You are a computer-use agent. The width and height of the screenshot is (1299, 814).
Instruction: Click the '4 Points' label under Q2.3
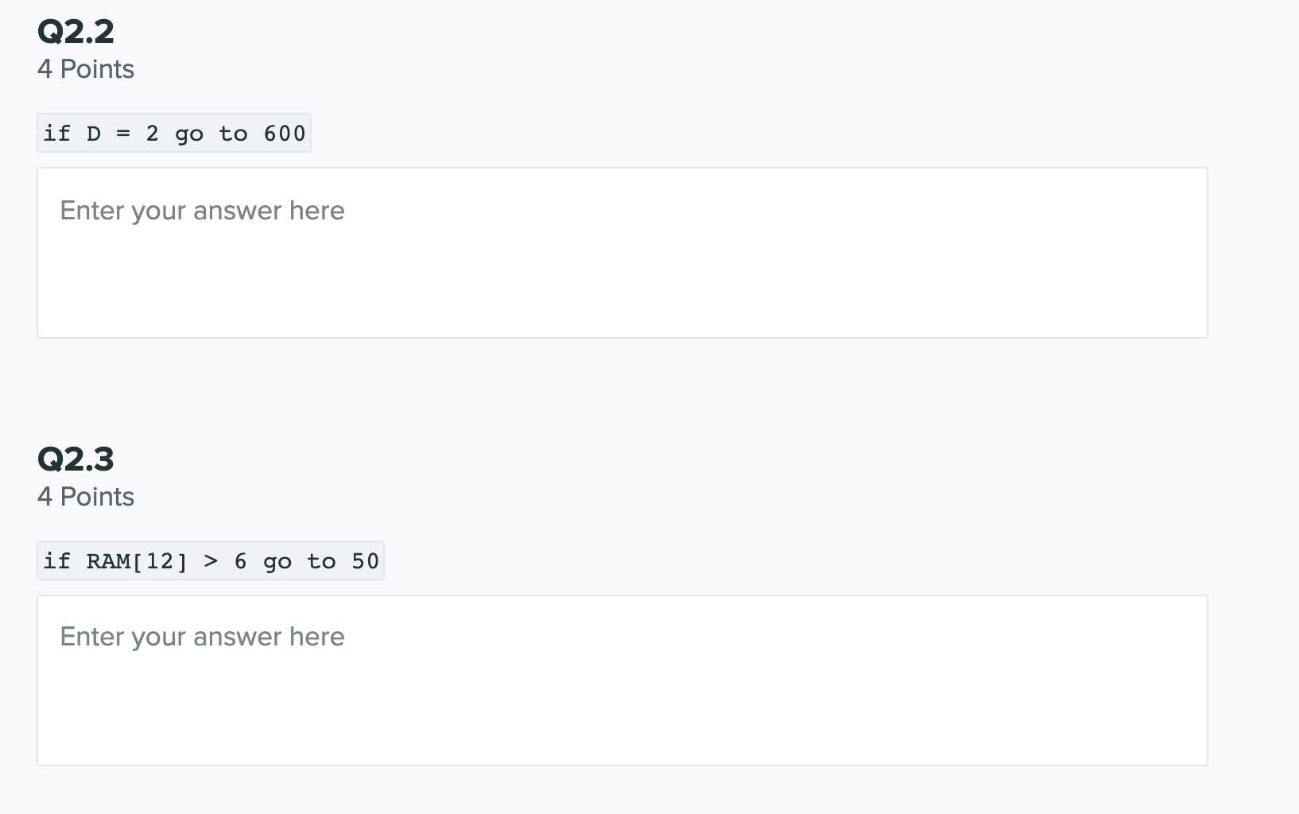pos(86,496)
